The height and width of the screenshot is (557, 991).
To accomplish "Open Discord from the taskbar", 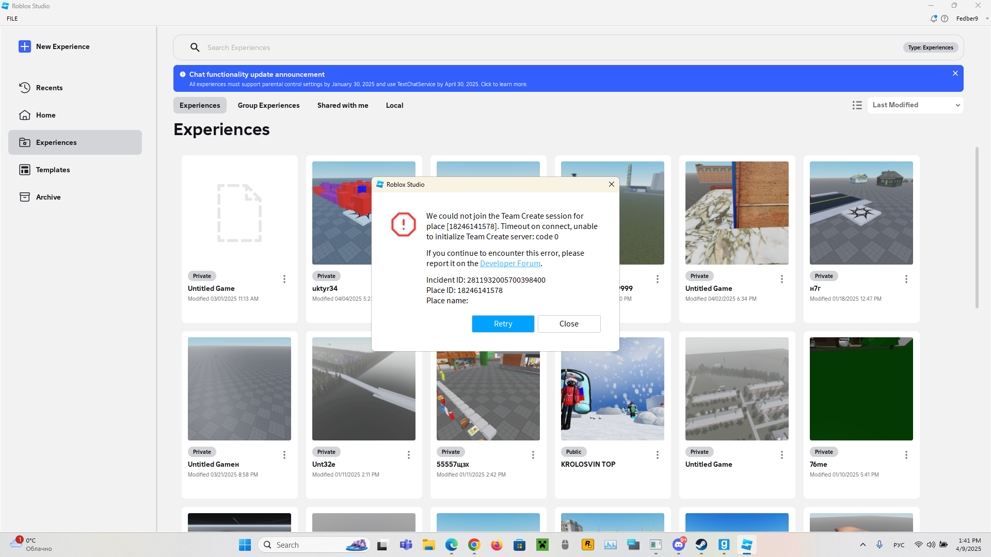I will tap(679, 545).
